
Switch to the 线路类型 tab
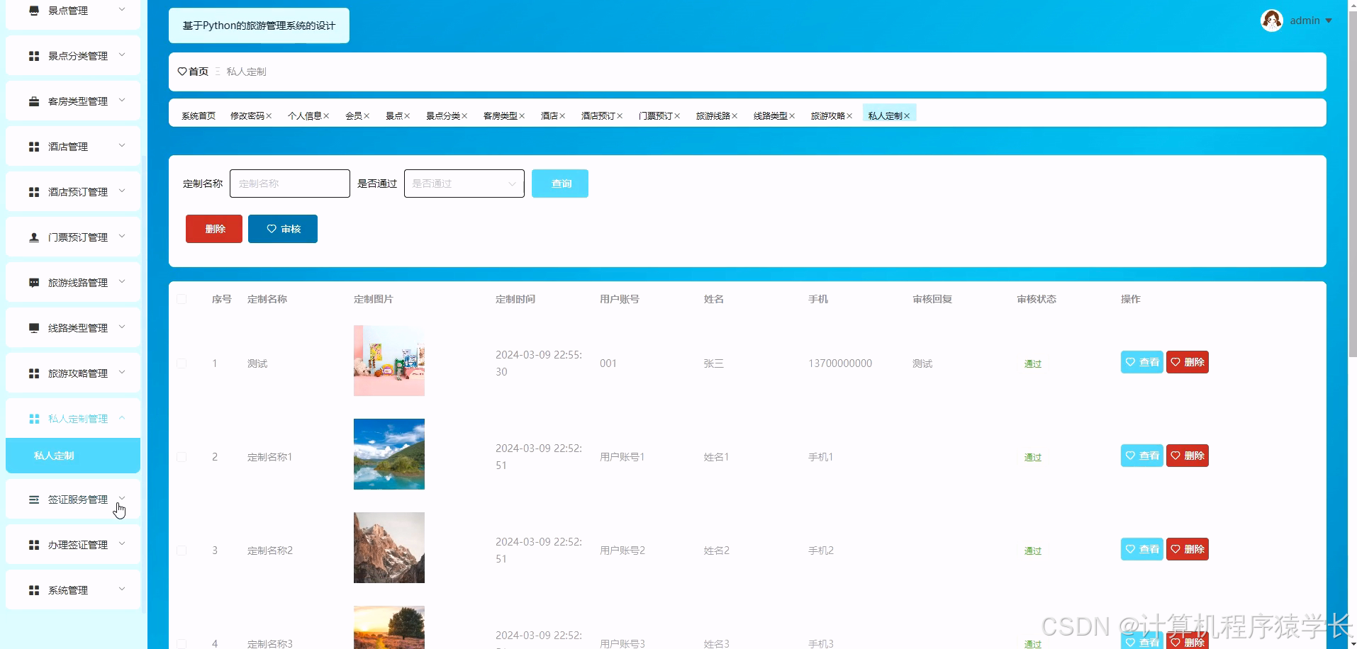(x=771, y=116)
